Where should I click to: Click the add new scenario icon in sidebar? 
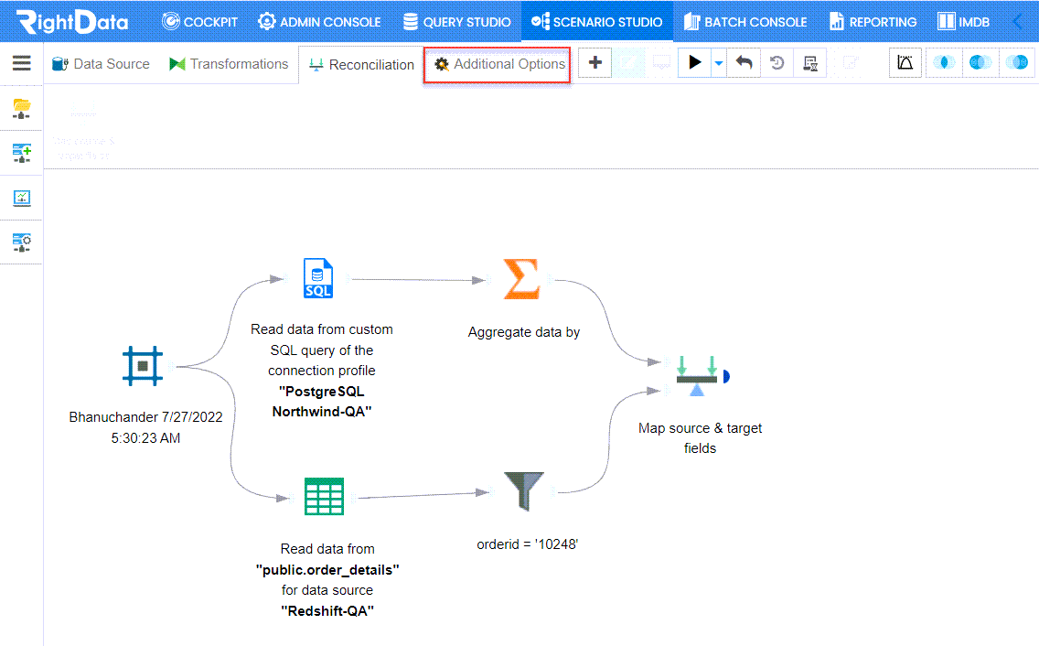point(22,153)
